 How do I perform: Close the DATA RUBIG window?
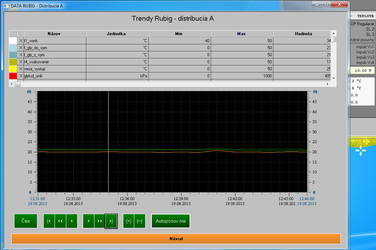[339, 4]
